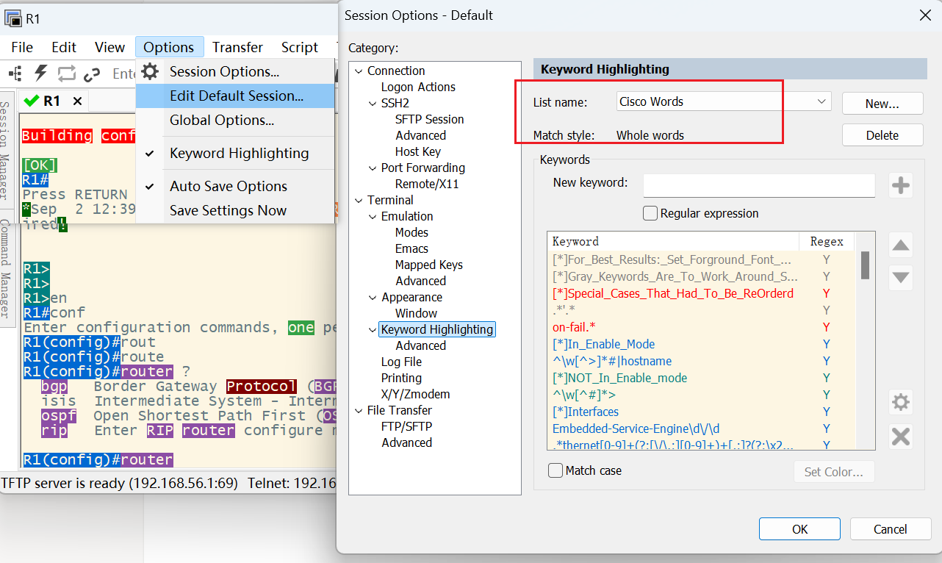Select Host Key in category tree
The height and width of the screenshot is (563, 942).
pyautogui.click(x=417, y=152)
